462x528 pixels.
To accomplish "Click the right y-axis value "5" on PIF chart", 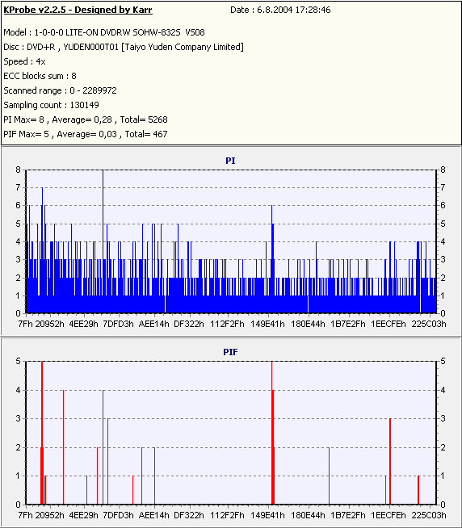I will (x=443, y=361).
